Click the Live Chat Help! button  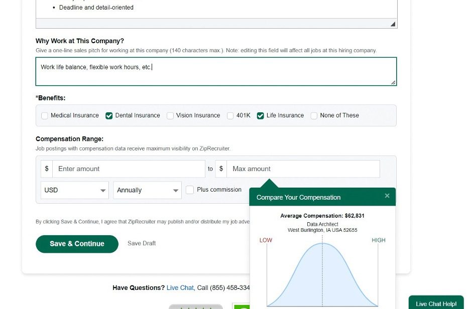(x=436, y=303)
